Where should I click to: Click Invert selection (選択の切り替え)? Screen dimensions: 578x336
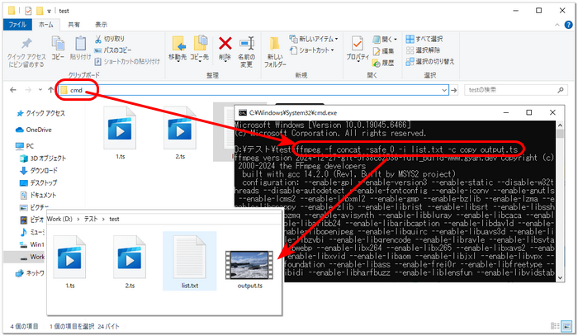click(x=430, y=62)
